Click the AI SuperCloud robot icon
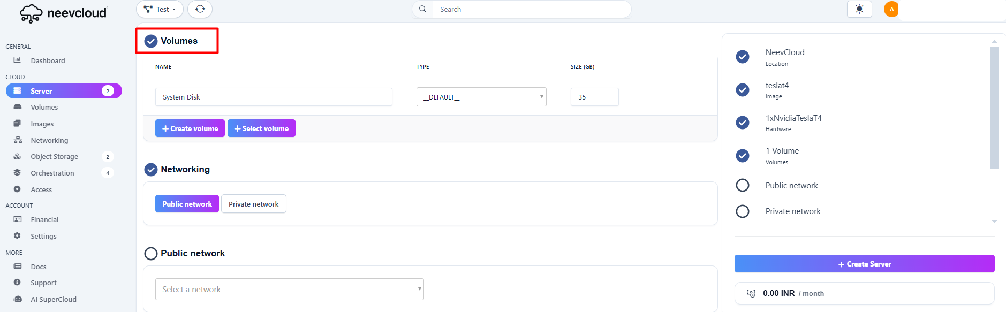This screenshot has height=312, width=1006. click(17, 299)
